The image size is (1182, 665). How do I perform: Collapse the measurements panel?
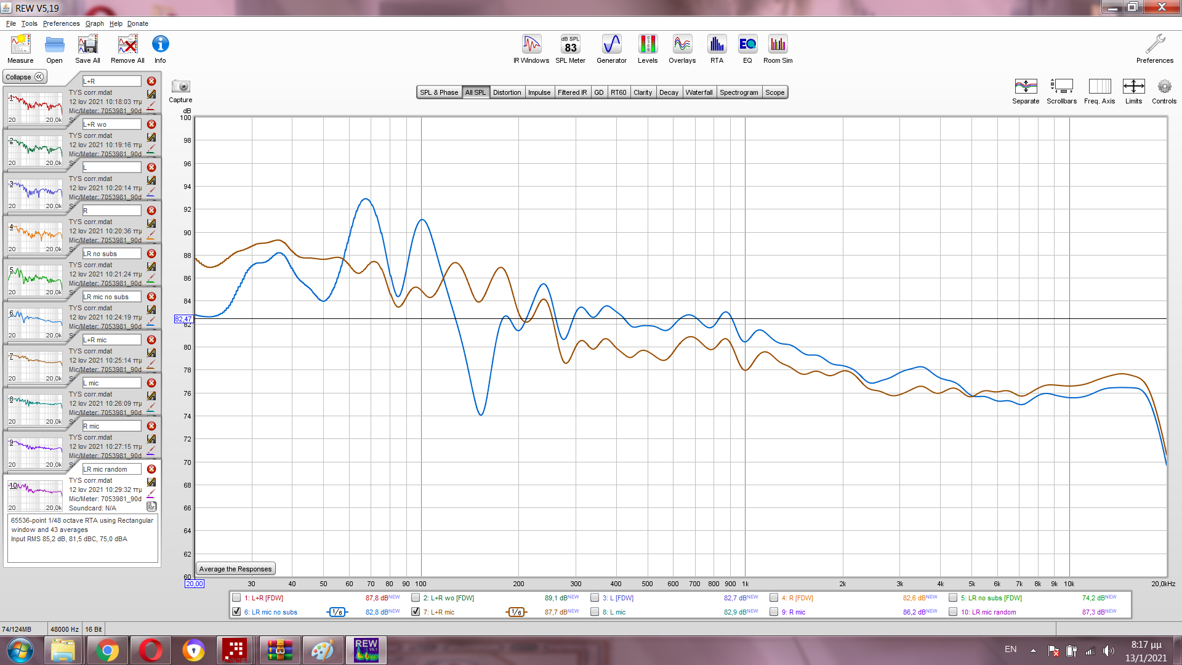tap(25, 77)
